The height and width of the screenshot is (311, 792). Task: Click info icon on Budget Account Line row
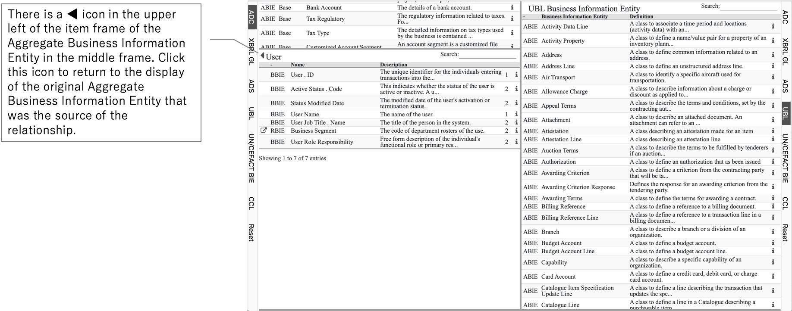[773, 251]
